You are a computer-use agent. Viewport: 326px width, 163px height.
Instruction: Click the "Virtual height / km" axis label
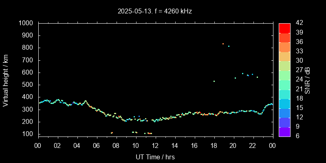(x=6, y=79)
